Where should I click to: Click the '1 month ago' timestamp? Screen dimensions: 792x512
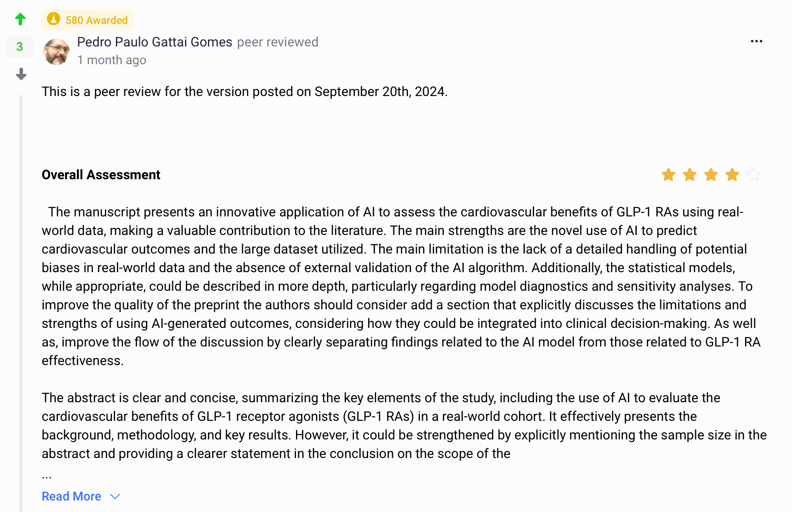click(111, 60)
